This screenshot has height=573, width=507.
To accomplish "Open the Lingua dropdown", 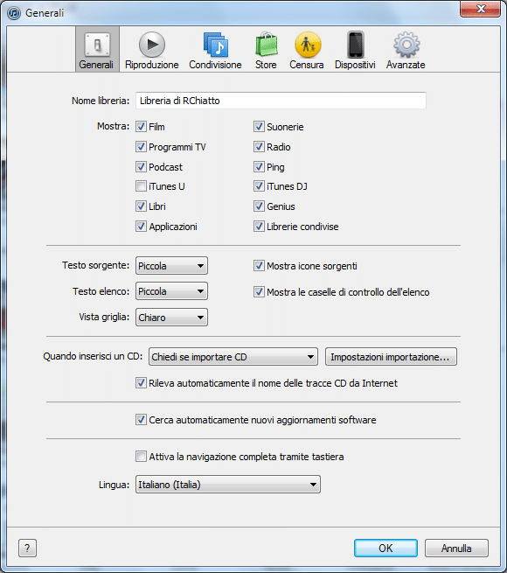I will point(228,485).
